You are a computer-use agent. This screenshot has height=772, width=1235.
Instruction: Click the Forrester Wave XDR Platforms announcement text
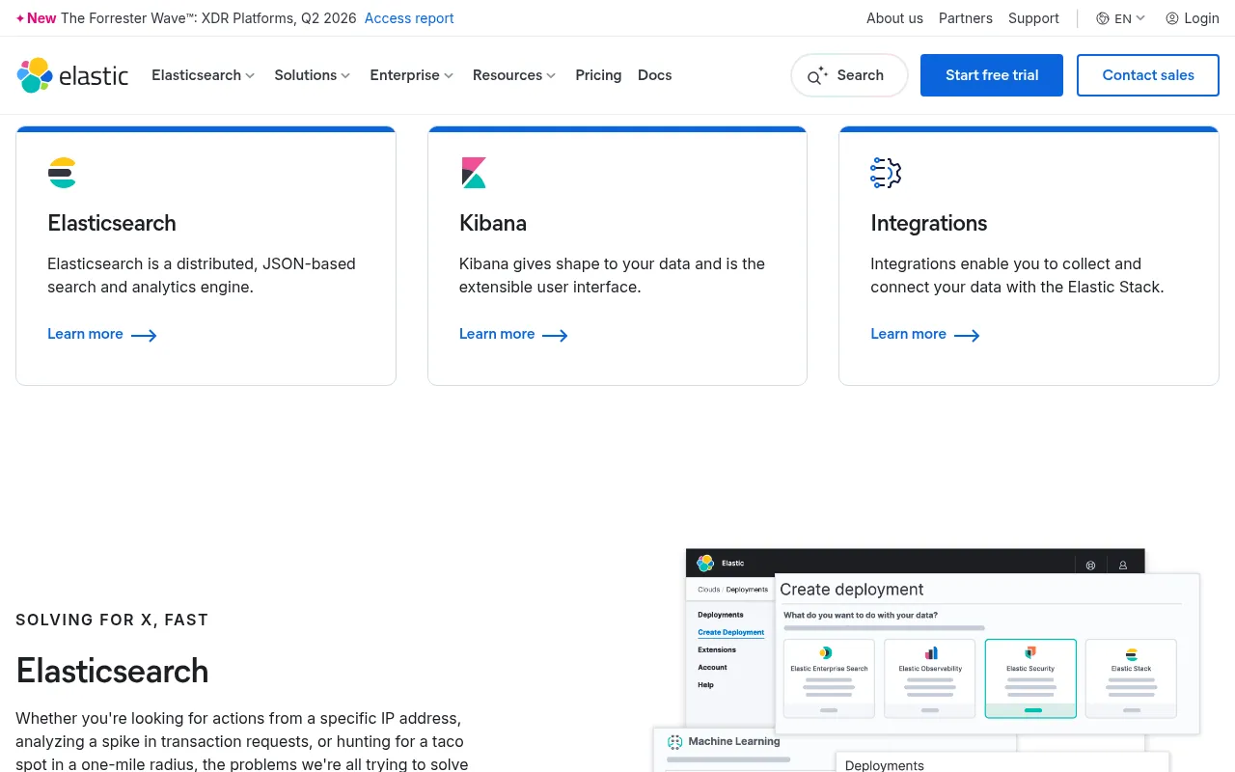coord(208,18)
